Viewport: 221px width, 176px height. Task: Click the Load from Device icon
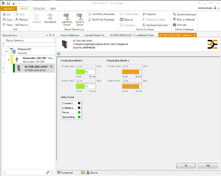pyautogui.click(x=67, y=16)
